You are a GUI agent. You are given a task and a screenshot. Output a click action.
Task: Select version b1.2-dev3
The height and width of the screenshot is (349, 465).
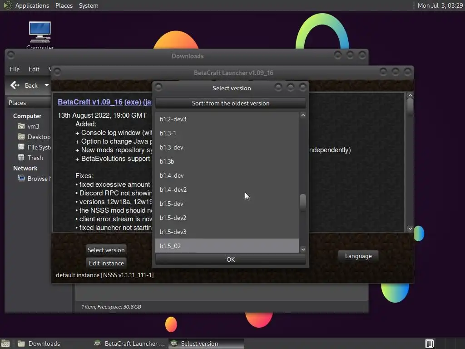[227, 119]
